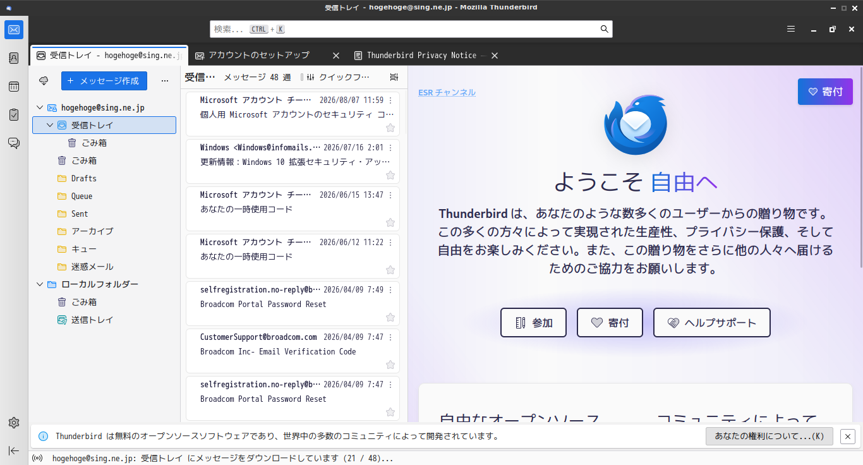Viewport: 863px width, 465px height.
Task: Open the アーカイブ folder
Action: point(104,232)
